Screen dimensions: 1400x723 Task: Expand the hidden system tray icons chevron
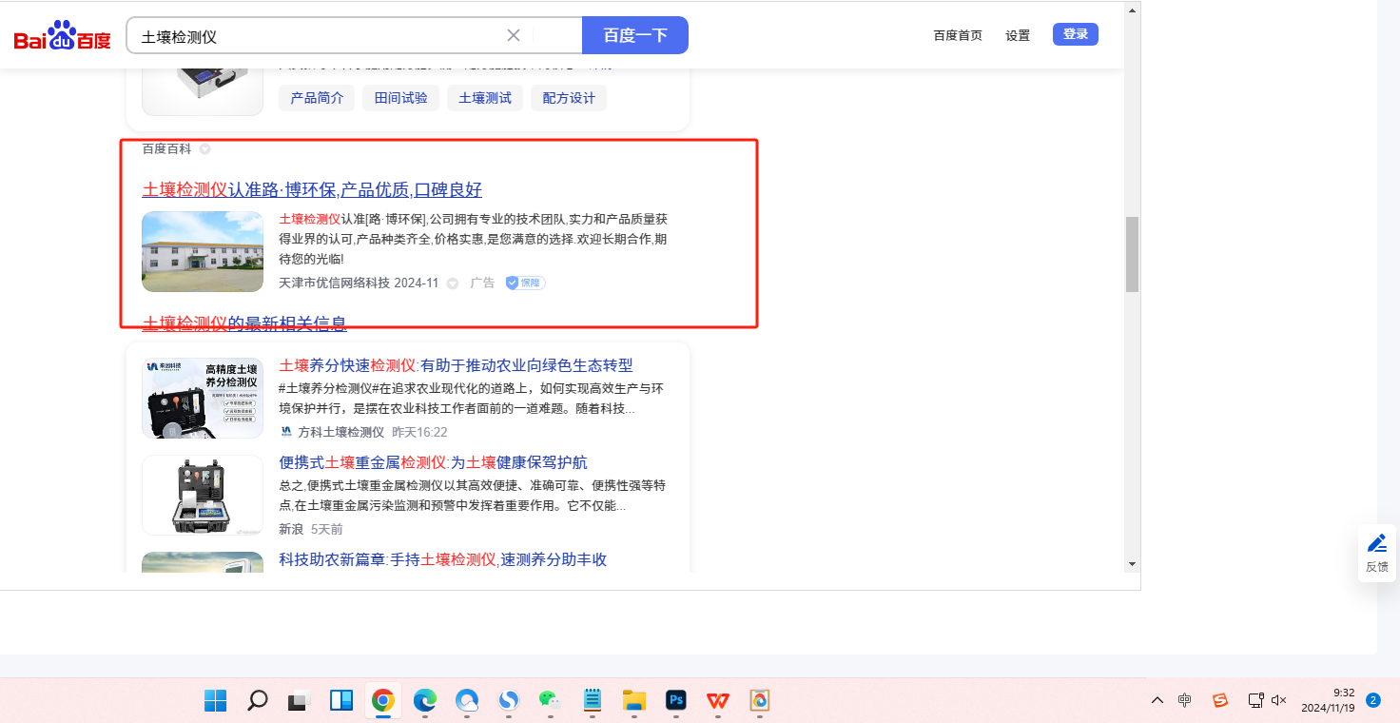(x=1157, y=700)
